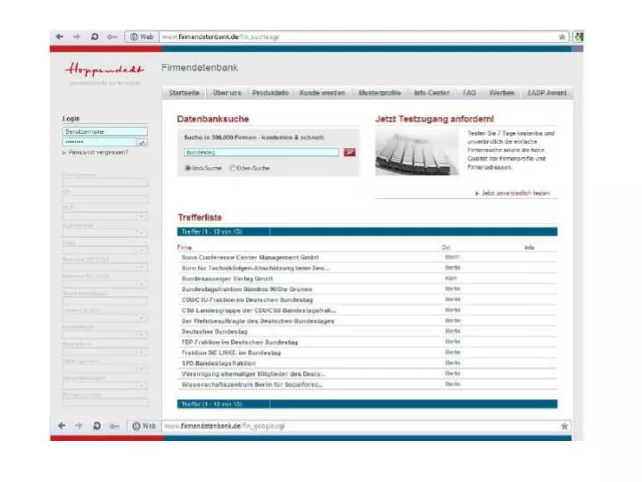Image resolution: width=642 pixels, height=482 pixels.
Task: Click the Ort column header
Action: click(446, 247)
